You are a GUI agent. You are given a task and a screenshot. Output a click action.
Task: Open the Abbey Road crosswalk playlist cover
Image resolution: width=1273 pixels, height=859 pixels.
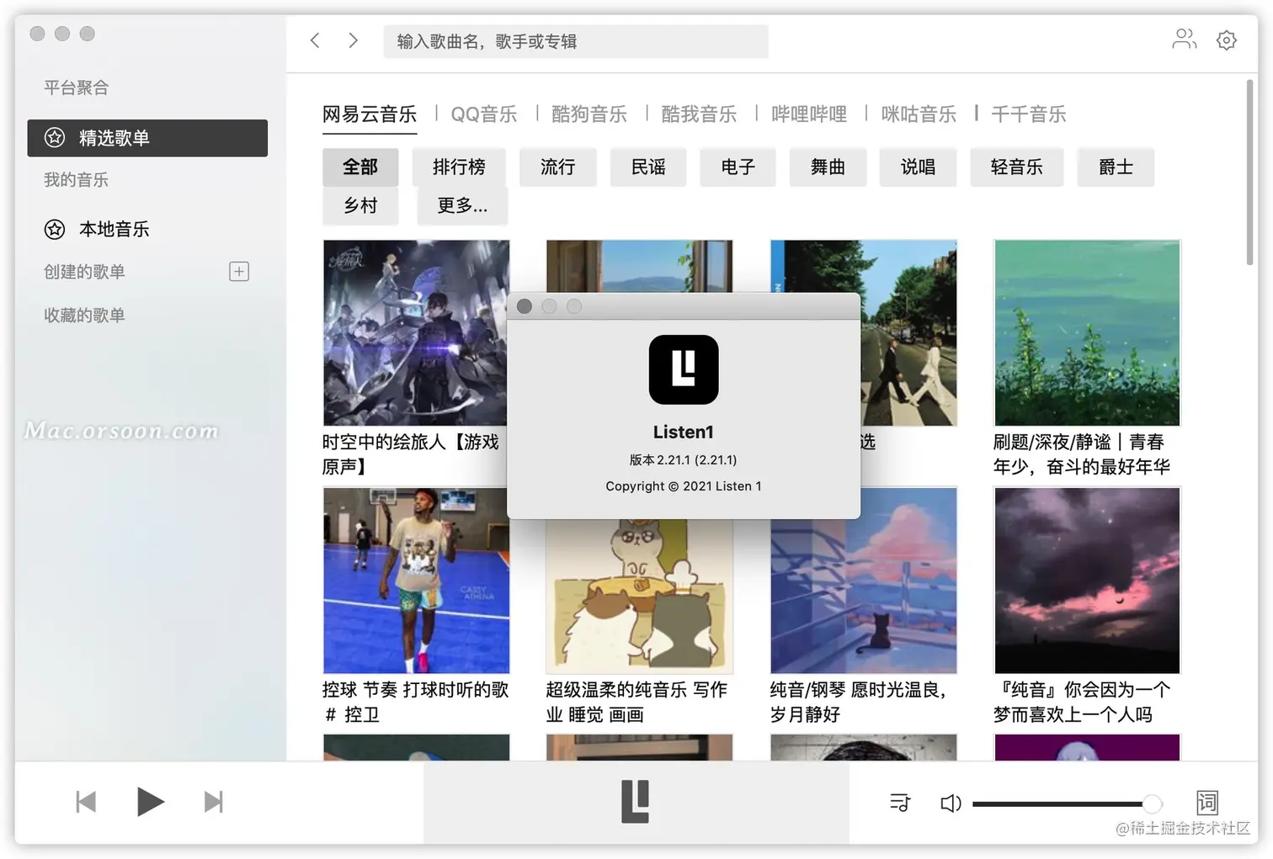pyautogui.click(x=908, y=333)
